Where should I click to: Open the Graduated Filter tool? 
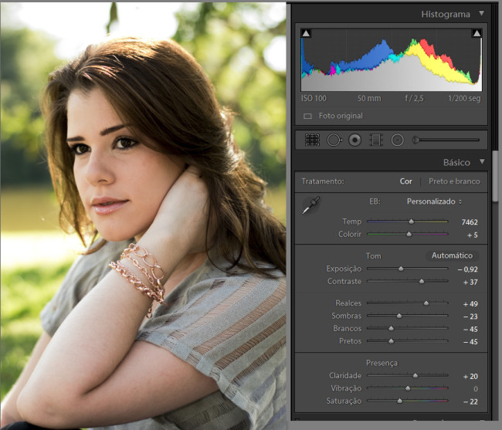coord(376,141)
